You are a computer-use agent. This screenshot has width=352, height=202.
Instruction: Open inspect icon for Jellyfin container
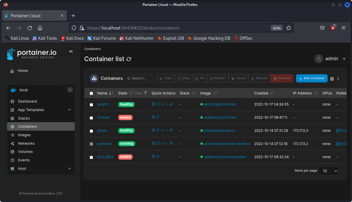158,104
